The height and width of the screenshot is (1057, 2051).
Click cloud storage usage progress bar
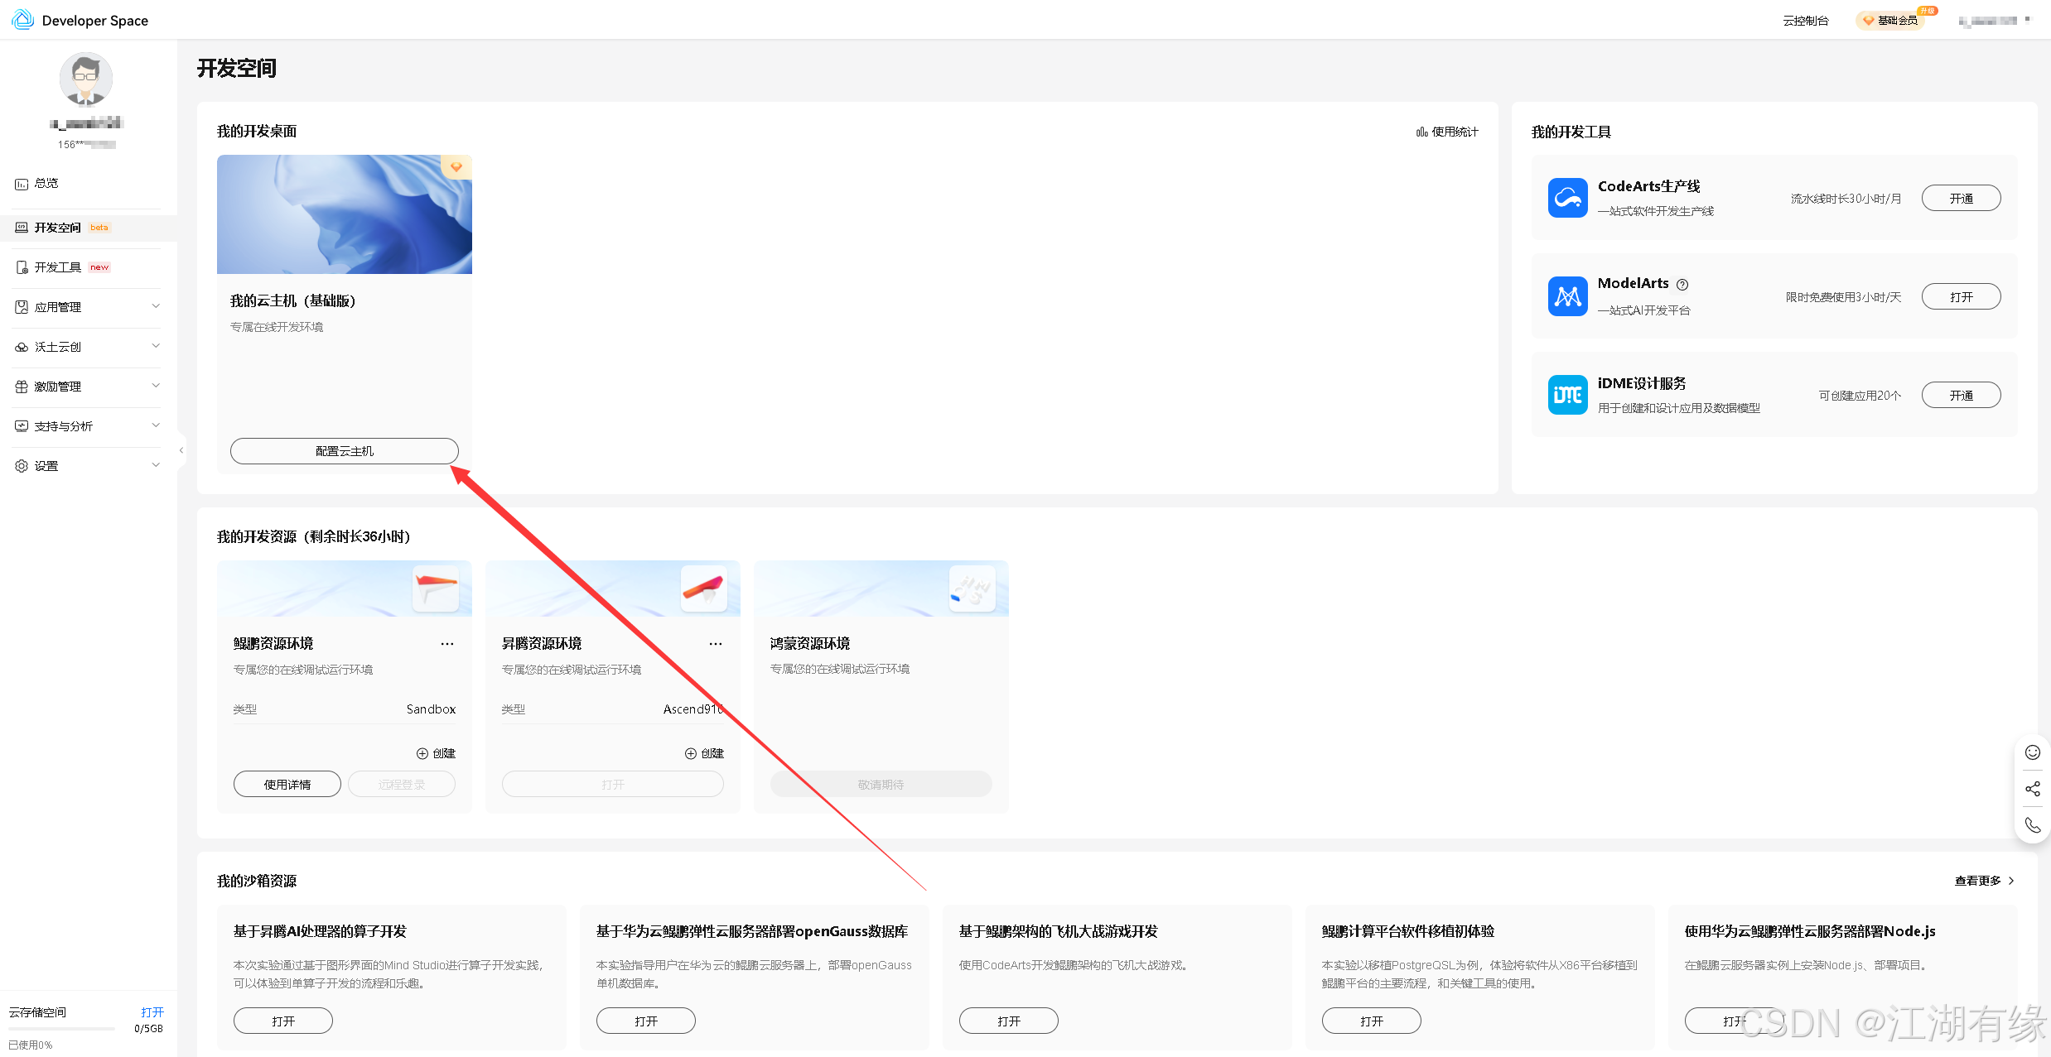61,1029
